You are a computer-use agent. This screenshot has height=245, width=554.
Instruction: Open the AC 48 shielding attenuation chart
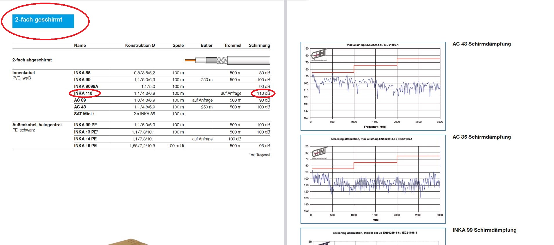(x=373, y=86)
